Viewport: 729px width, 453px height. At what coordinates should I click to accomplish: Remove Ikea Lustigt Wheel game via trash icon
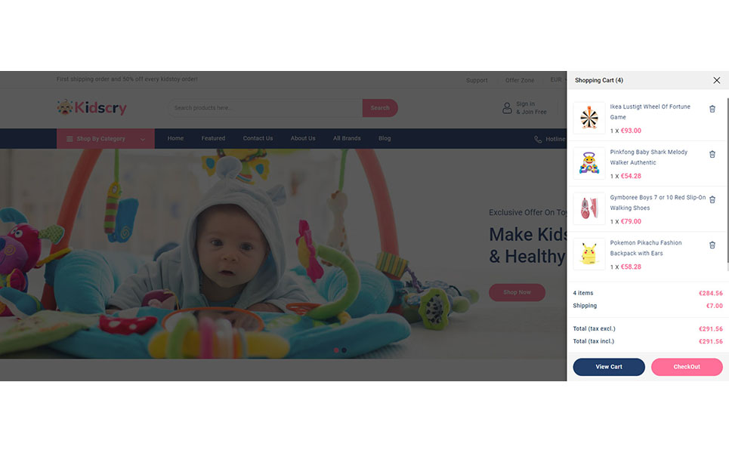712,109
